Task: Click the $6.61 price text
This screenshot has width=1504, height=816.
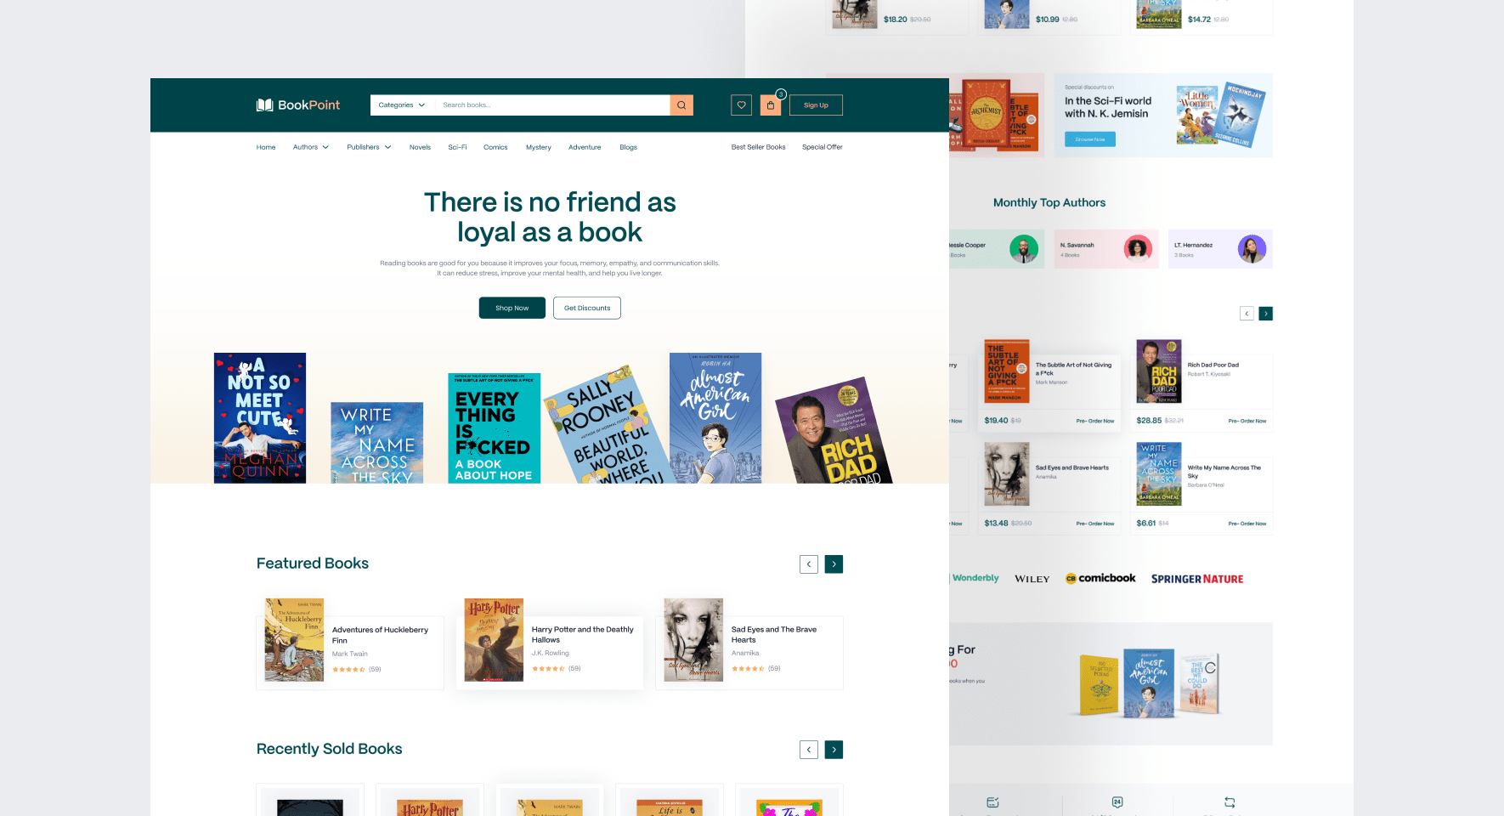Action: 1146,524
